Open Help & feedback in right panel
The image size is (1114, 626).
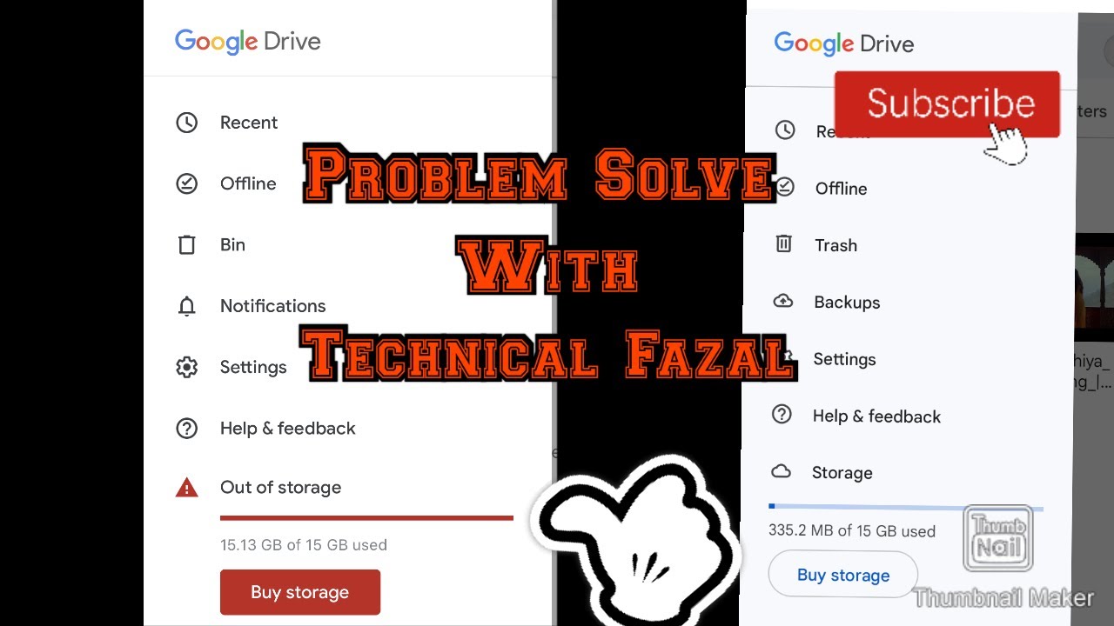876,416
